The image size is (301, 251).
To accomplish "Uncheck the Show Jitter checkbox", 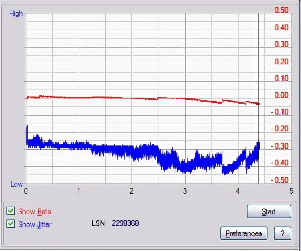I will pyautogui.click(x=11, y=224).
